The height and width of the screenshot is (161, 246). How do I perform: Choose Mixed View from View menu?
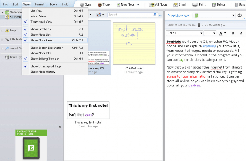(x=55, y=16)
